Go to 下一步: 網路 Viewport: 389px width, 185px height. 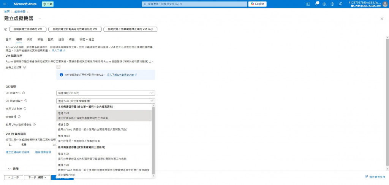click(x=37, y=177)
